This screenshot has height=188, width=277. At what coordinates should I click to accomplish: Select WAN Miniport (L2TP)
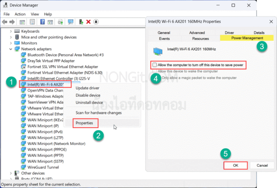[x=45, y=137]
